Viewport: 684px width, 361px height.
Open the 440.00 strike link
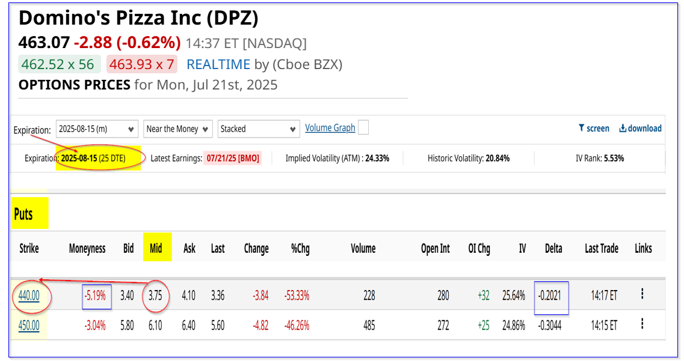click(x=29, y=296)
